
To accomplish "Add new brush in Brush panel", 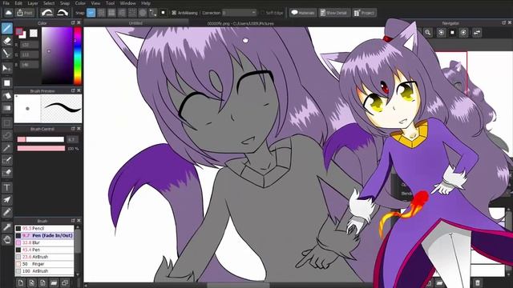I will click(x=21, y=282).
